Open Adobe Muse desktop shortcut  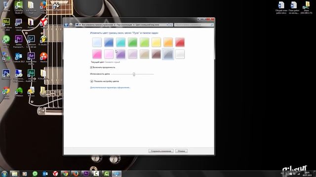(x=6, y=25)
